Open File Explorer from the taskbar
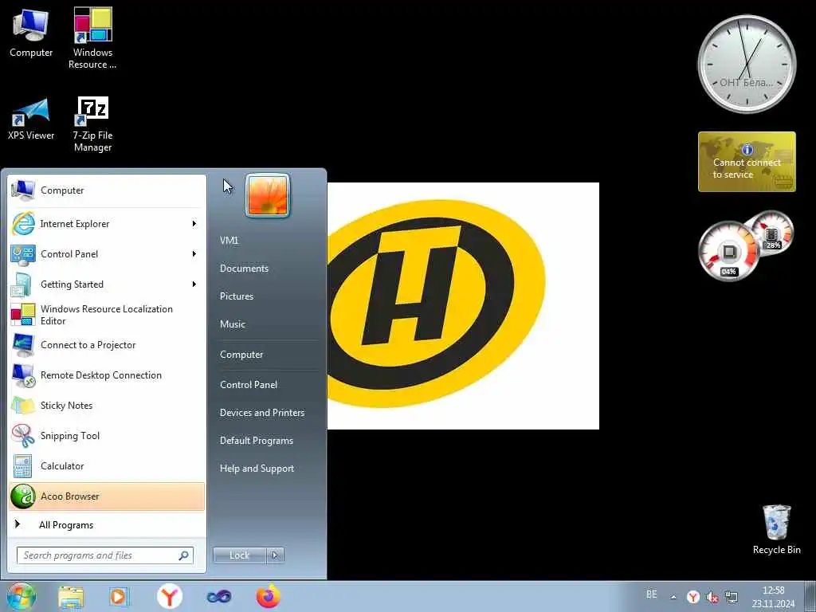This screenshot has width=816, height=612. point(71,597)
